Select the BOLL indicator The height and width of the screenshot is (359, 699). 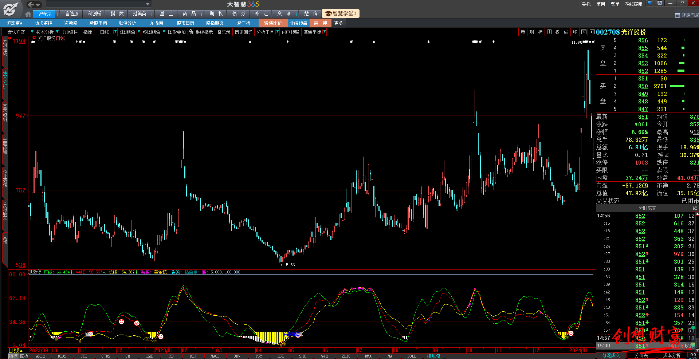tap(412, 356)
